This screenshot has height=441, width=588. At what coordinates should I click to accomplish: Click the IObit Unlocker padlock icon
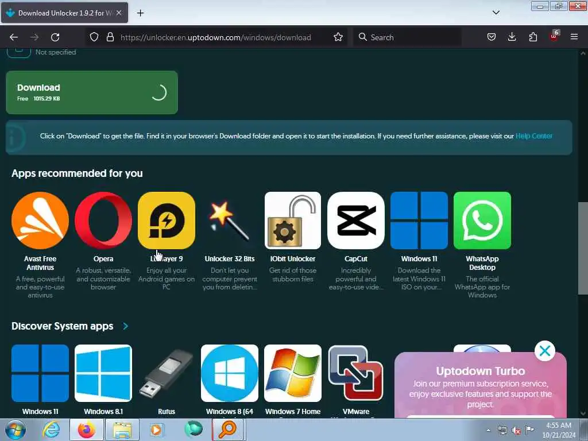pos(293,220)
